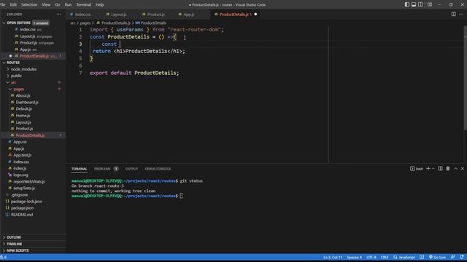
Task: Open File menu
Action: [x=3, y=4]
